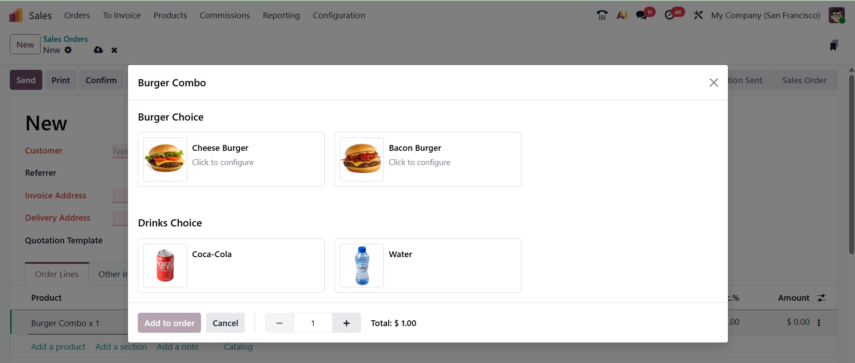
Task: Increase combo quantity with plus button
Action: 346,323
